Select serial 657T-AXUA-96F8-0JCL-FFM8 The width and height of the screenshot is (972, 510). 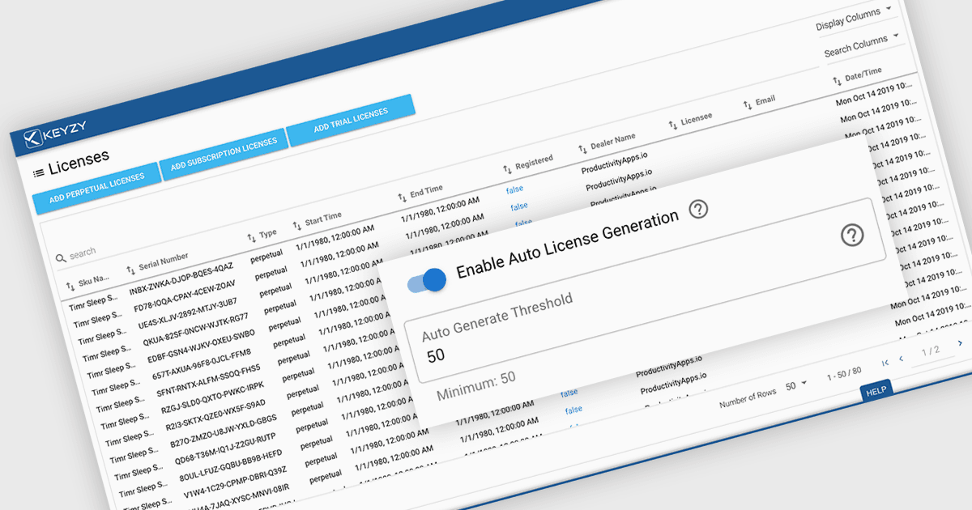pos(202,365)
